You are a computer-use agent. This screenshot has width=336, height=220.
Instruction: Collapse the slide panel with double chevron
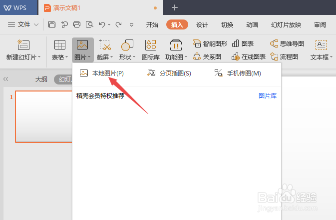pos(6,79)
